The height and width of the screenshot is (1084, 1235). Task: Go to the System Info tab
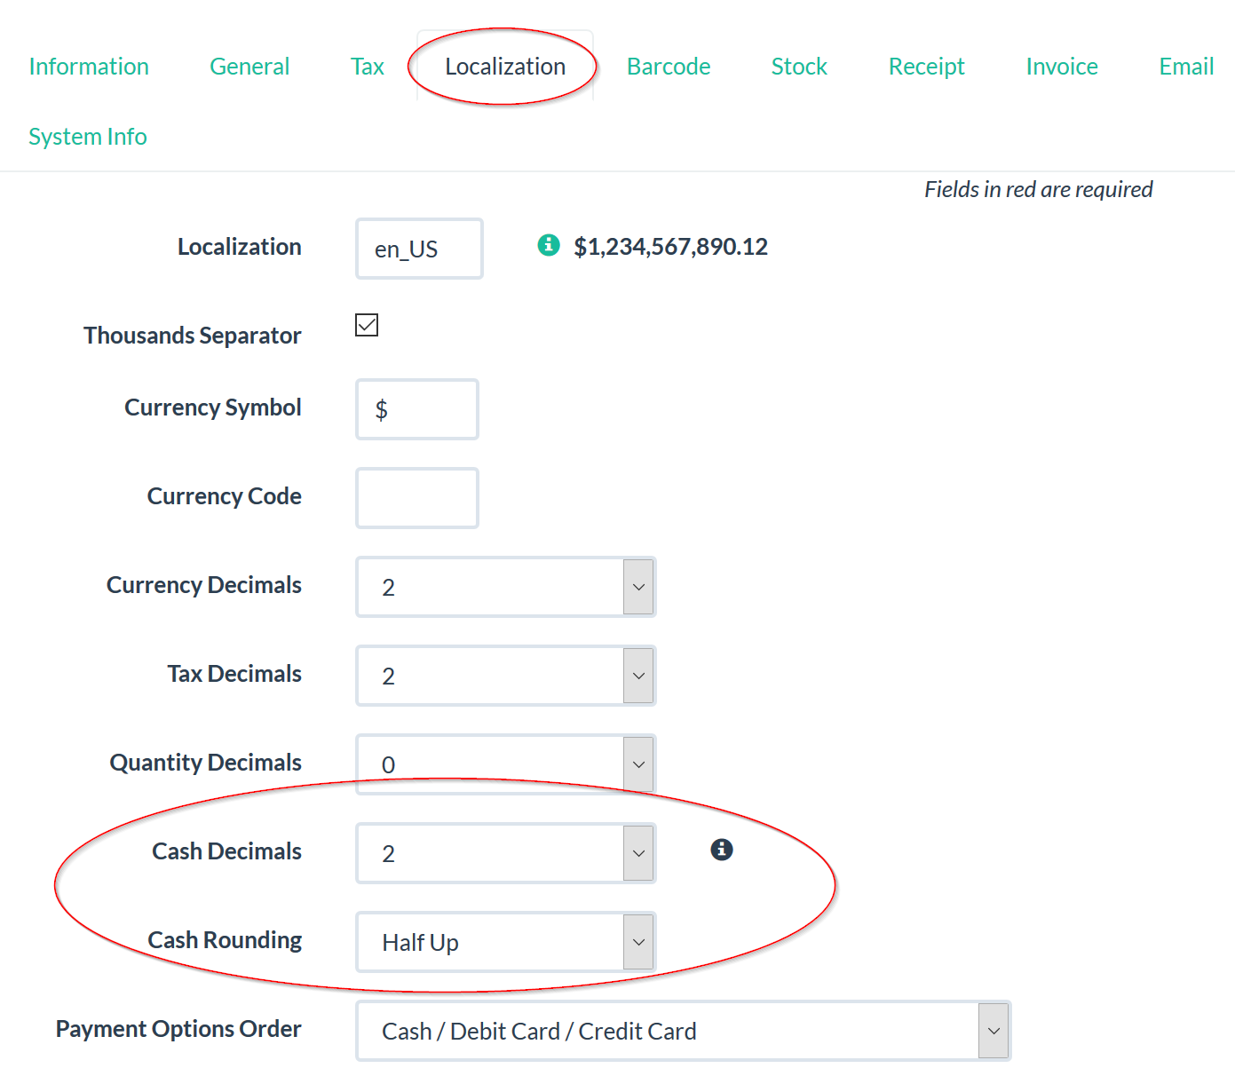87,136
